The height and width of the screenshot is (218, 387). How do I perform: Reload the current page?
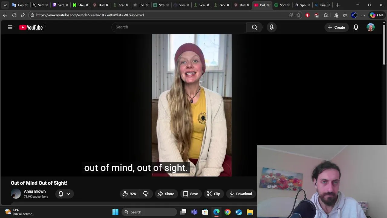pos(14,15)
